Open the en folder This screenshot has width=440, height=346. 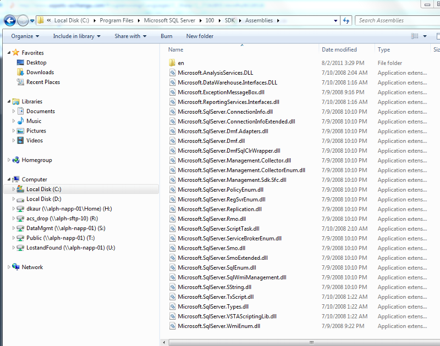click(182, 63)
